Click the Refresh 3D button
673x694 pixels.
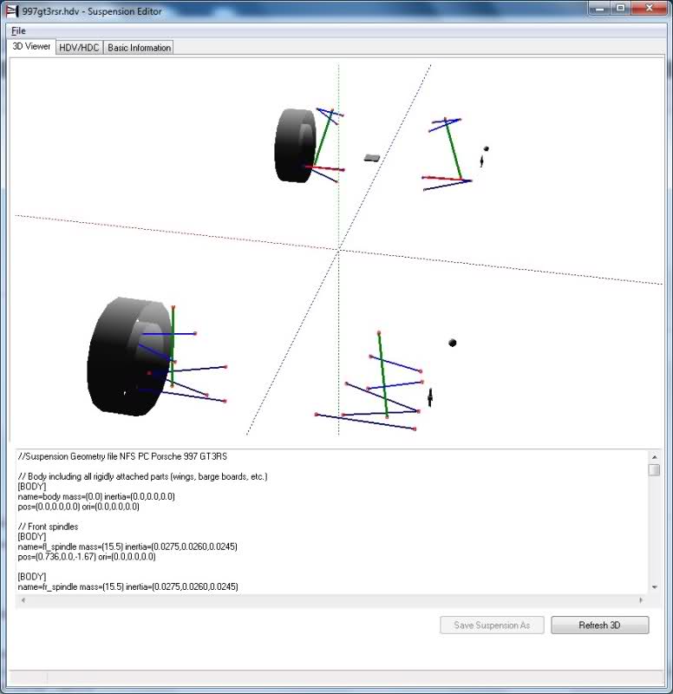point(599,625)
